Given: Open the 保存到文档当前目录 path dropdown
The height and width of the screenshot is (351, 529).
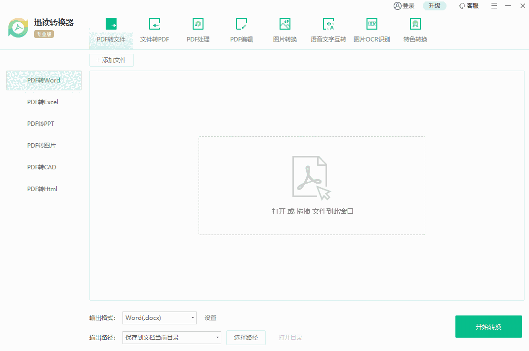Looking at the screenshot, I should coord(171,338).
